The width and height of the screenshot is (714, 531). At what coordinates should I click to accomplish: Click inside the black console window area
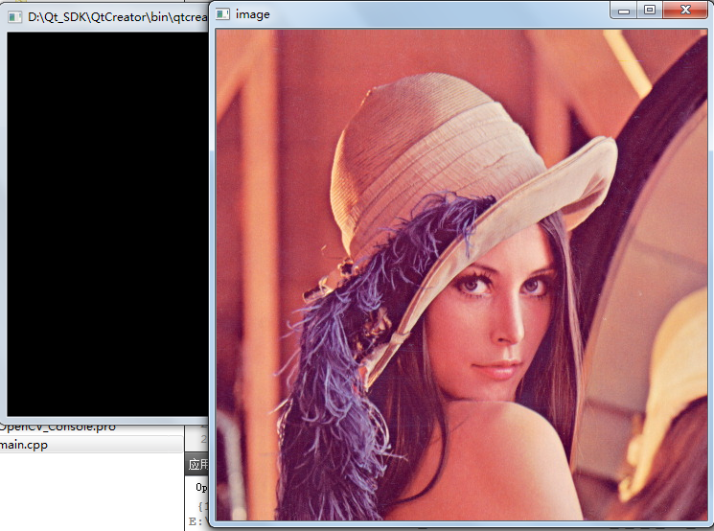[x=107, y=223]
